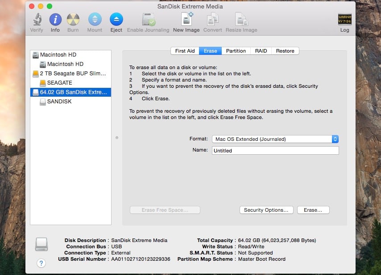The width and height of the screenshot is (381, 275).
Task: Click the Burn disc icon
Action: click(73, 20)
